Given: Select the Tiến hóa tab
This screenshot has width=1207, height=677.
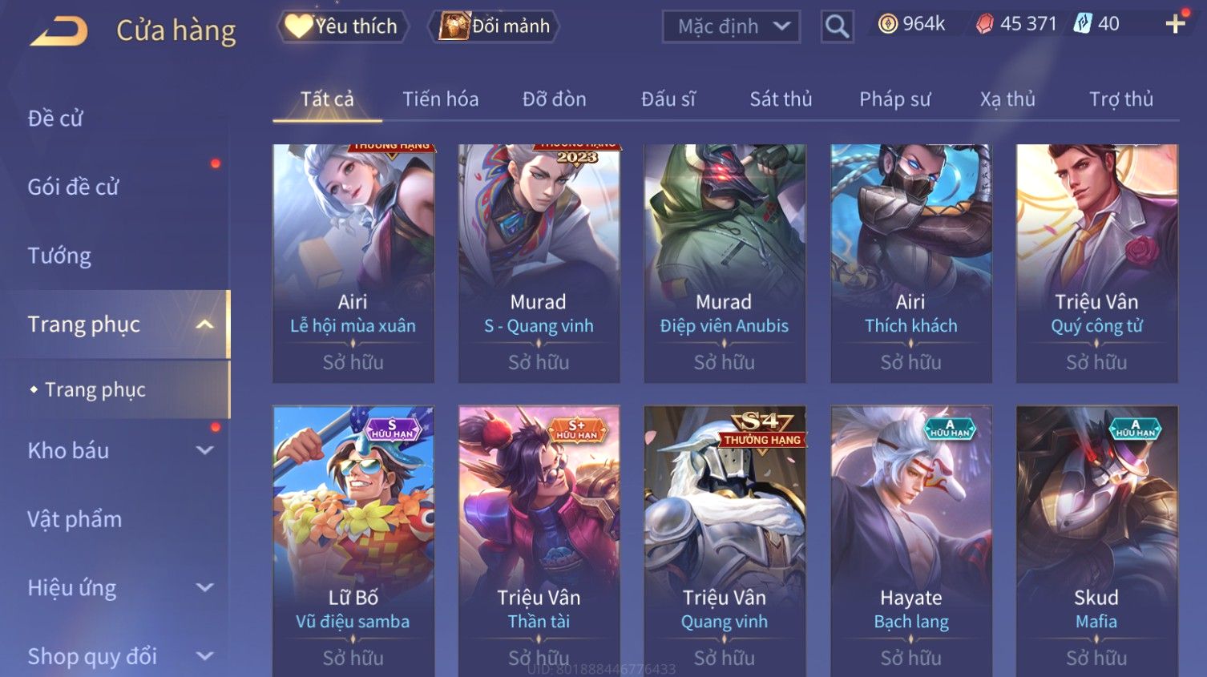Looking at the screenshot, I should tap(440, 99).
